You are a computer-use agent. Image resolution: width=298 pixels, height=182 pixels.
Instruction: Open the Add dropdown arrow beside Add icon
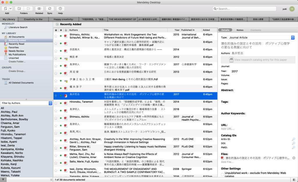point(11,8)
